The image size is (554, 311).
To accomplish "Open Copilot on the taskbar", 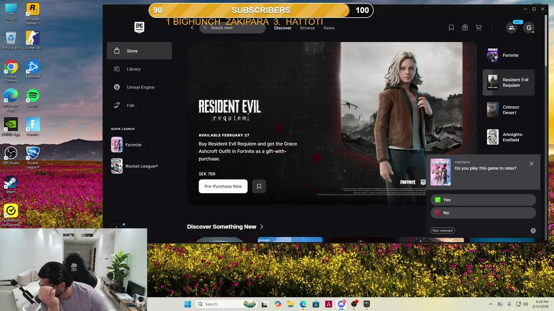I will 278,304.
